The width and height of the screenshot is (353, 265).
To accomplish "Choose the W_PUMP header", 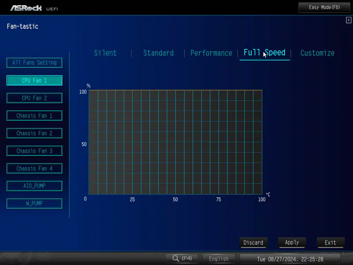I will point(34,203).
